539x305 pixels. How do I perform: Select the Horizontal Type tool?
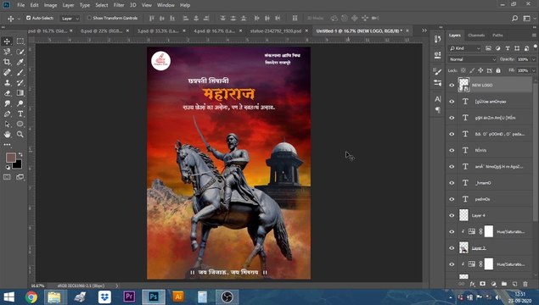point(20,114)
